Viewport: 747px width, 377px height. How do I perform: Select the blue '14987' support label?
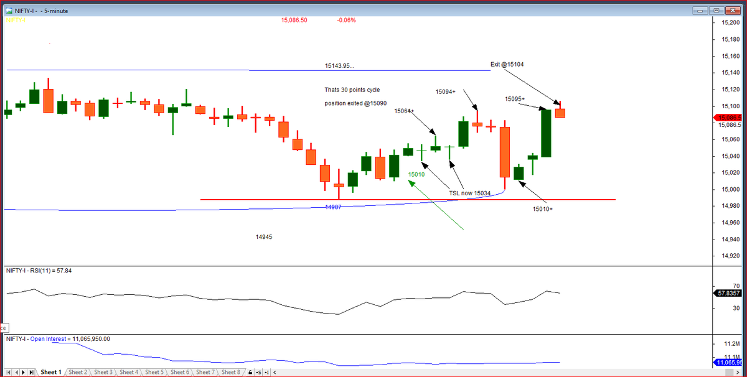(x=333, y=207)
